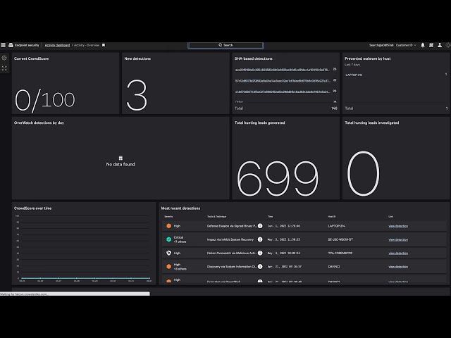Click Impact via Inhibit System Recovery technique text
The width and height of the screenshot is (451, 338).
tap(230, 239)
